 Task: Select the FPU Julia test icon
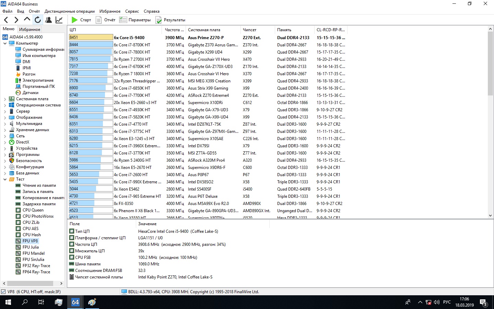point(18,247)
